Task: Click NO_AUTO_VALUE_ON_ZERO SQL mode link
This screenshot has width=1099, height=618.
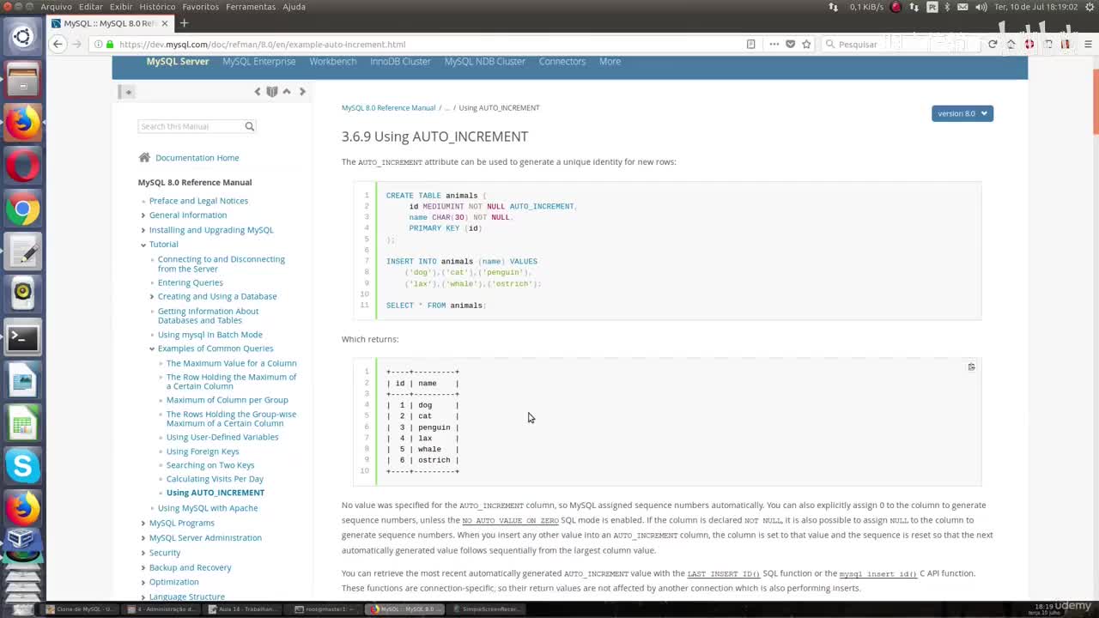Action: (510, 520)
